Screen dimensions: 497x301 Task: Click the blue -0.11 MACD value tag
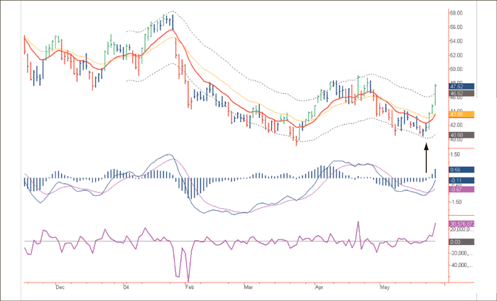[x=460, y=181]
